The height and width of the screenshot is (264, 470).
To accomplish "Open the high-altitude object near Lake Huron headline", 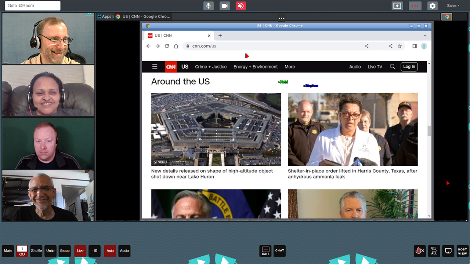I will click(212, 174).
